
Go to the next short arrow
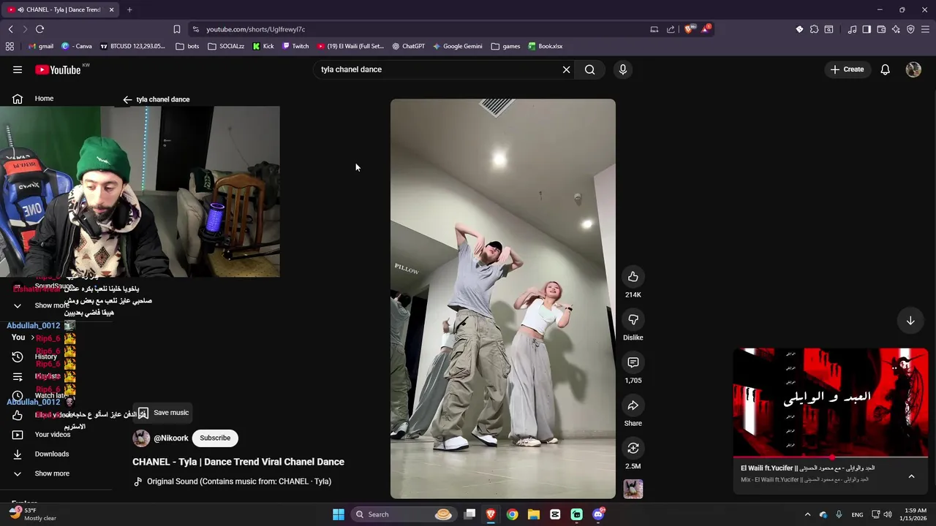coord(910,321)
